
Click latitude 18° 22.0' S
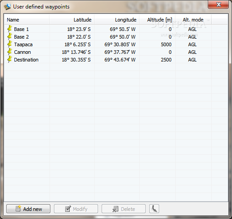79,37
